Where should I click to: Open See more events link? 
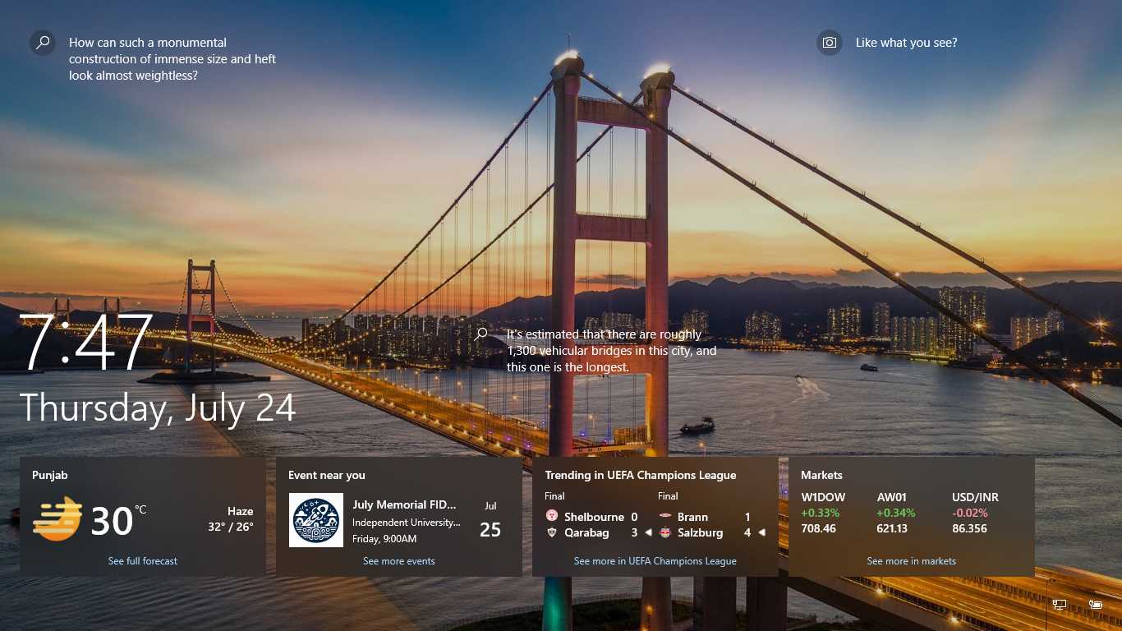(x=399, y=561)
